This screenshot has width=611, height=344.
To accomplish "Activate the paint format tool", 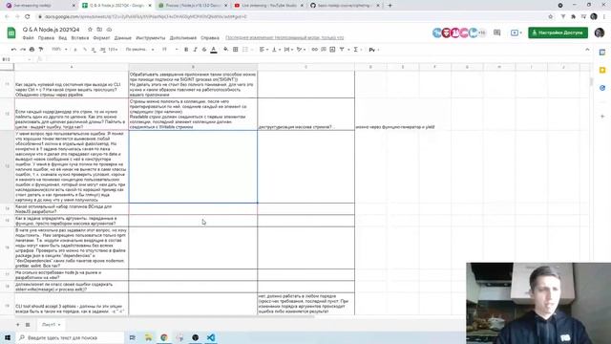I will click(41, 50).
